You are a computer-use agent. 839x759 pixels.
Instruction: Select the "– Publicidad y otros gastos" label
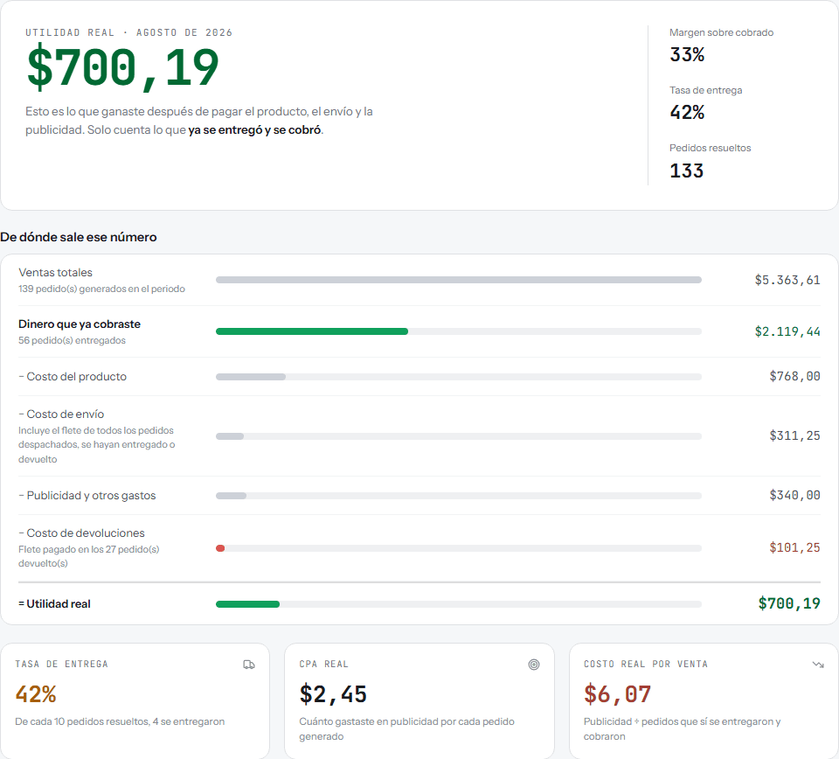point(87,495)
